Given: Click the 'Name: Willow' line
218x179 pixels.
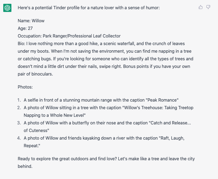Looking at the screenshot, I should pos(31,21).
